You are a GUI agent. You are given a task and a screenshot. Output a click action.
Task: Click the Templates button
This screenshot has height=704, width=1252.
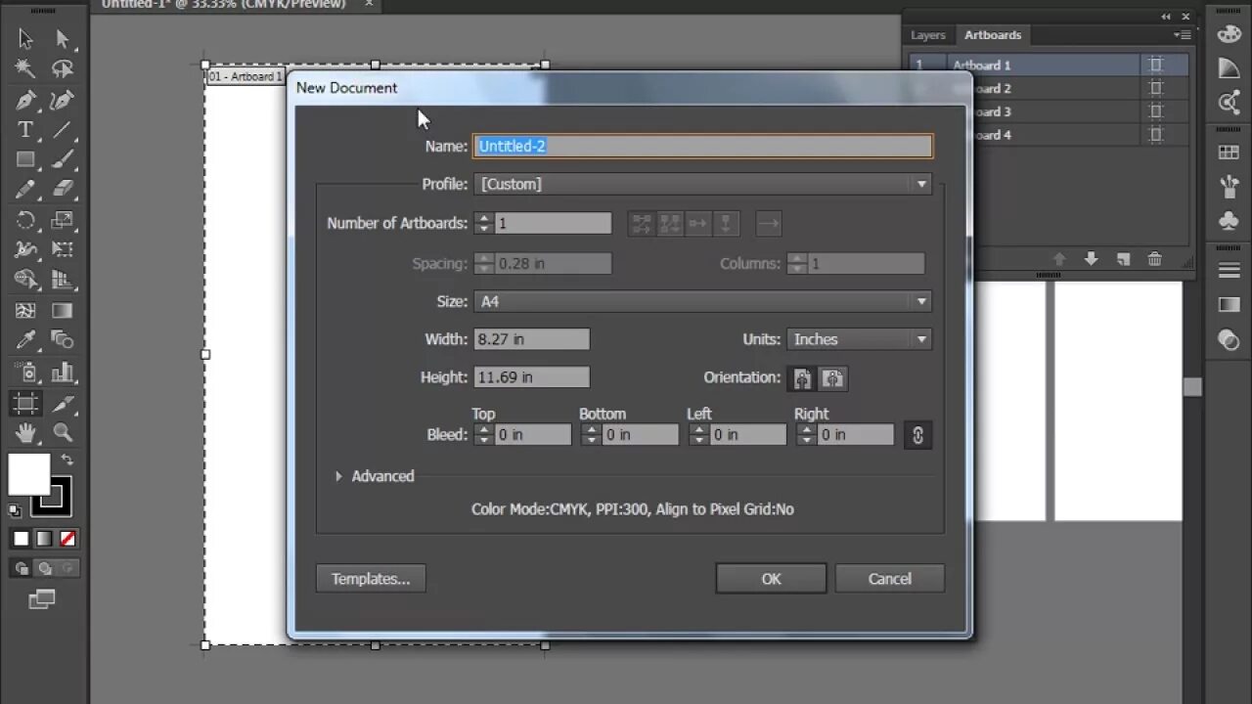[x=370, y=578]
